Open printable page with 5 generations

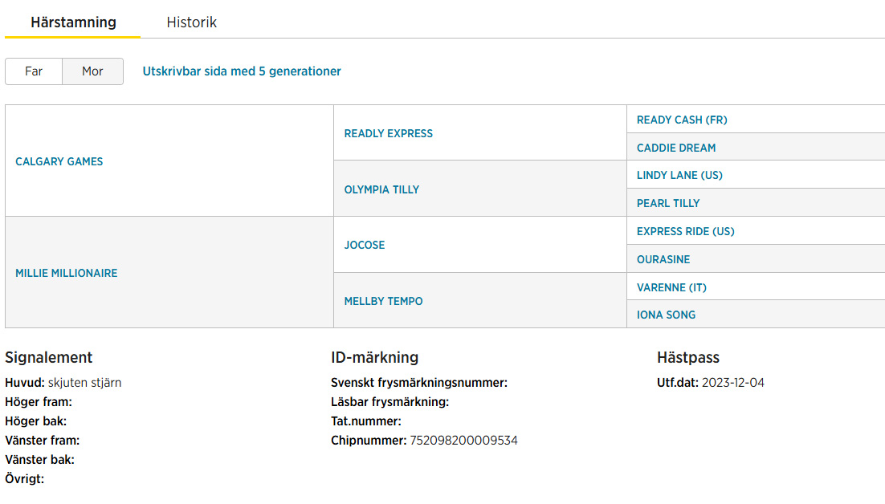tap(242, 71)
